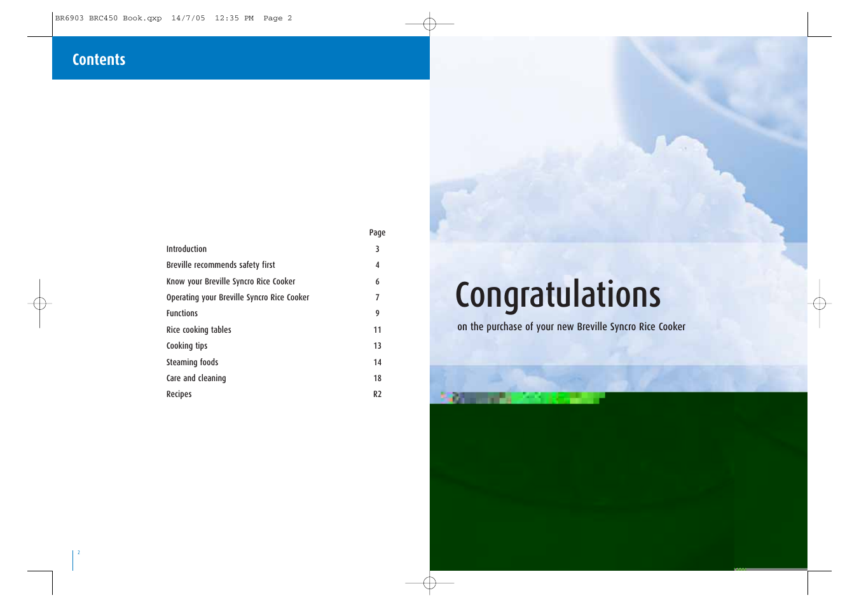Screen dimensions: 859x607
Task: Select the 'Care and cleaning' entry
Action: point(196,378)
